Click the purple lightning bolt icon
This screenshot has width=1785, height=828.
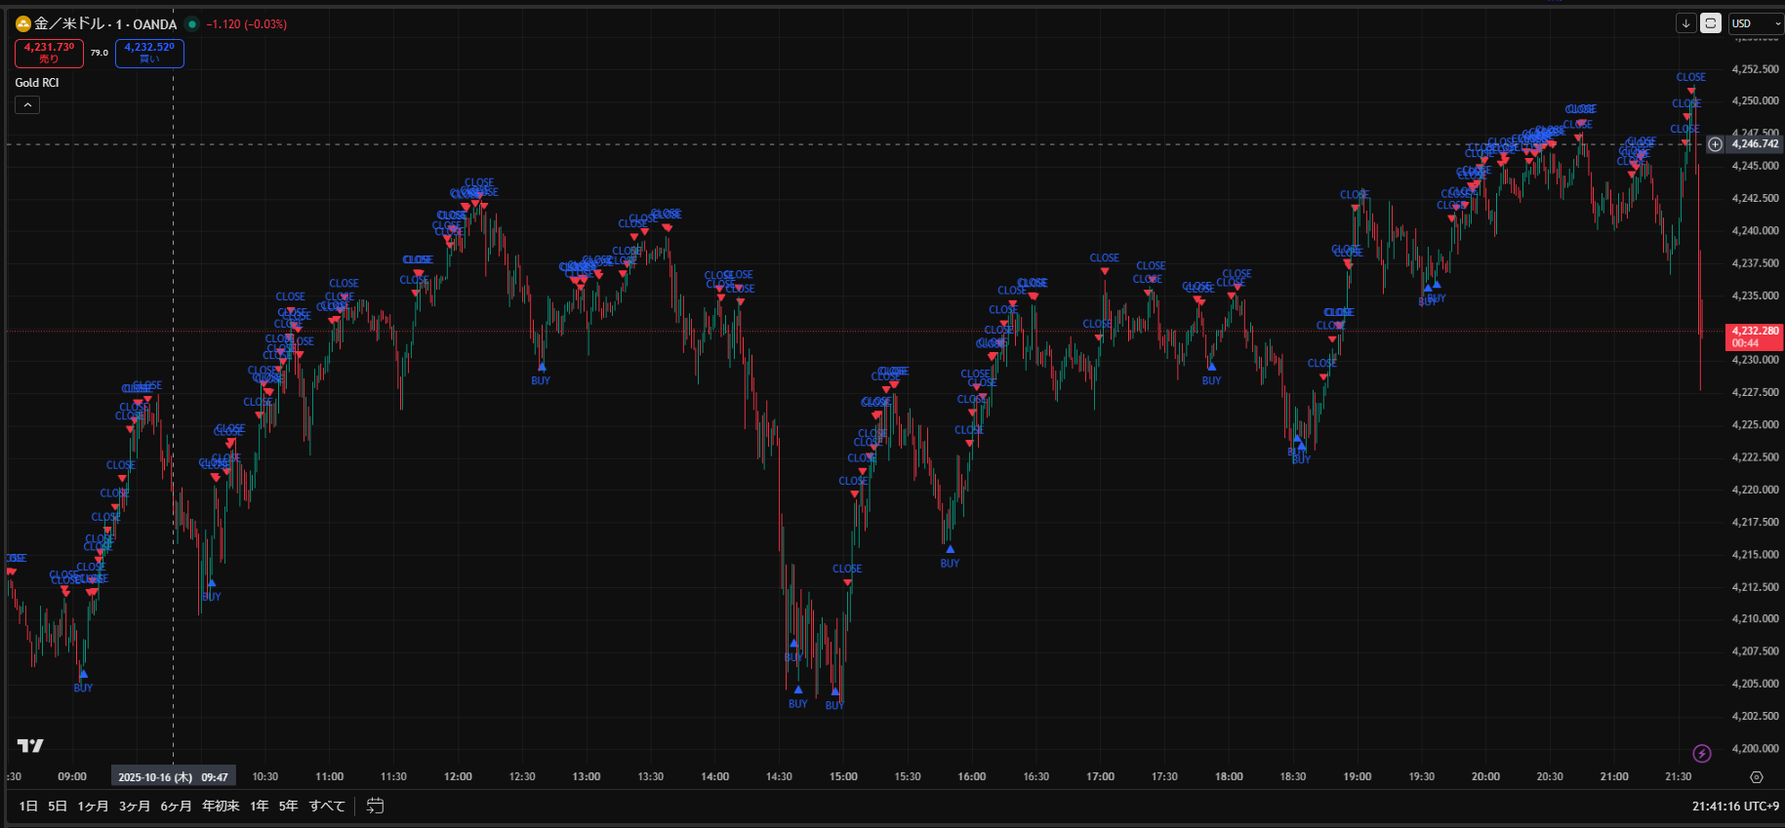1702,753
